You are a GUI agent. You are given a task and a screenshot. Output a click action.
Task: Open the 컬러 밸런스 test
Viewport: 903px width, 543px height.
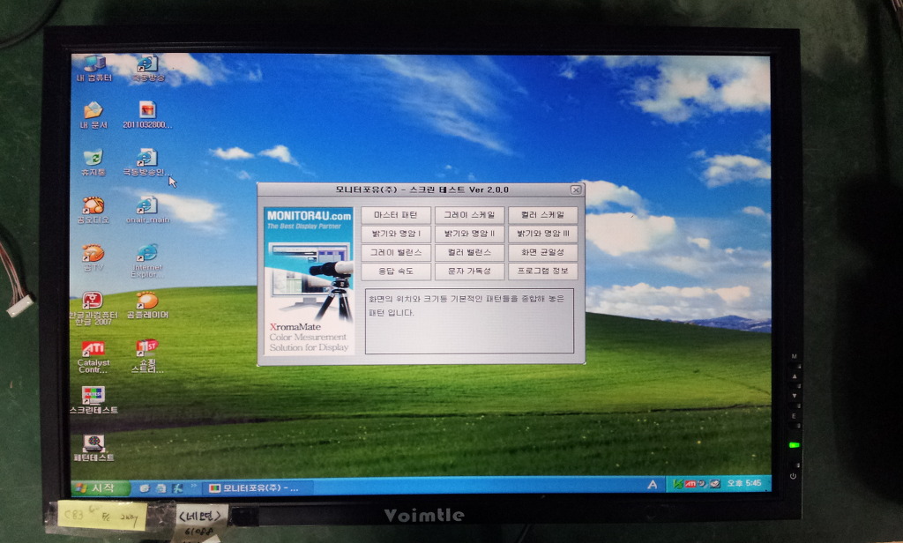(469, 252)
